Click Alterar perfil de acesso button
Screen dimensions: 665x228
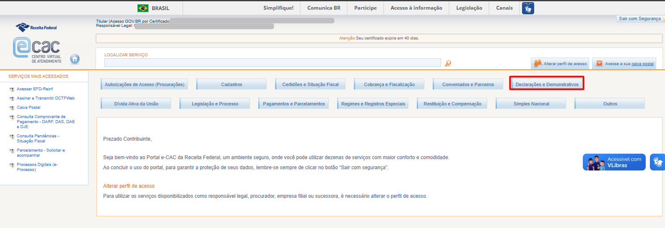pyautogui.click(x=560, y=63)
